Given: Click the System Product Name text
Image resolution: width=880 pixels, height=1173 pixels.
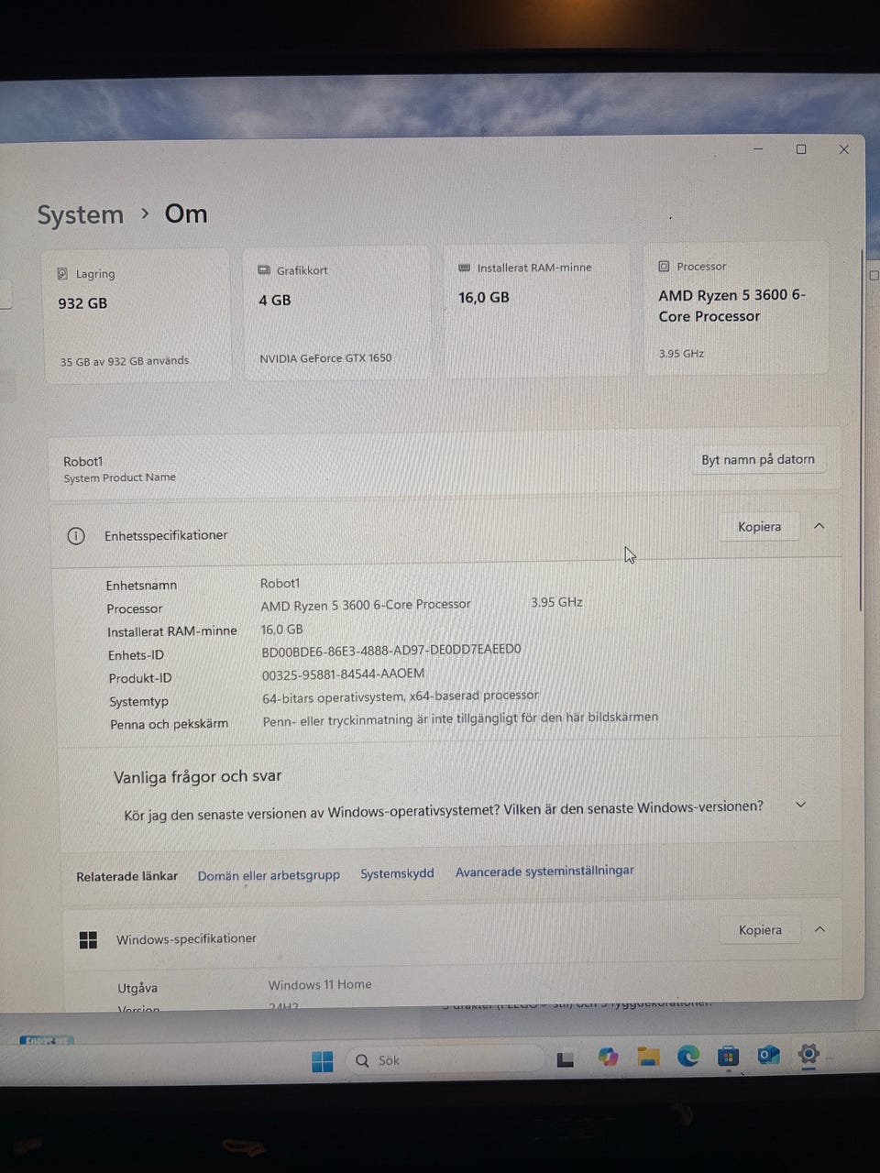Looking at the screenshot, I should click(x=119, y=477).
